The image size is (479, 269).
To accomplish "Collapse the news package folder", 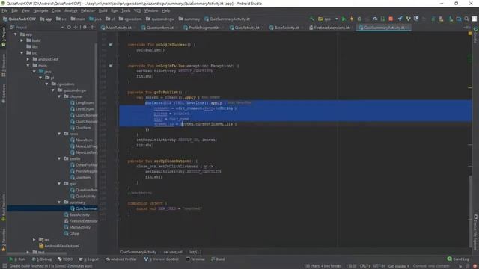I will tap(59, 134).
